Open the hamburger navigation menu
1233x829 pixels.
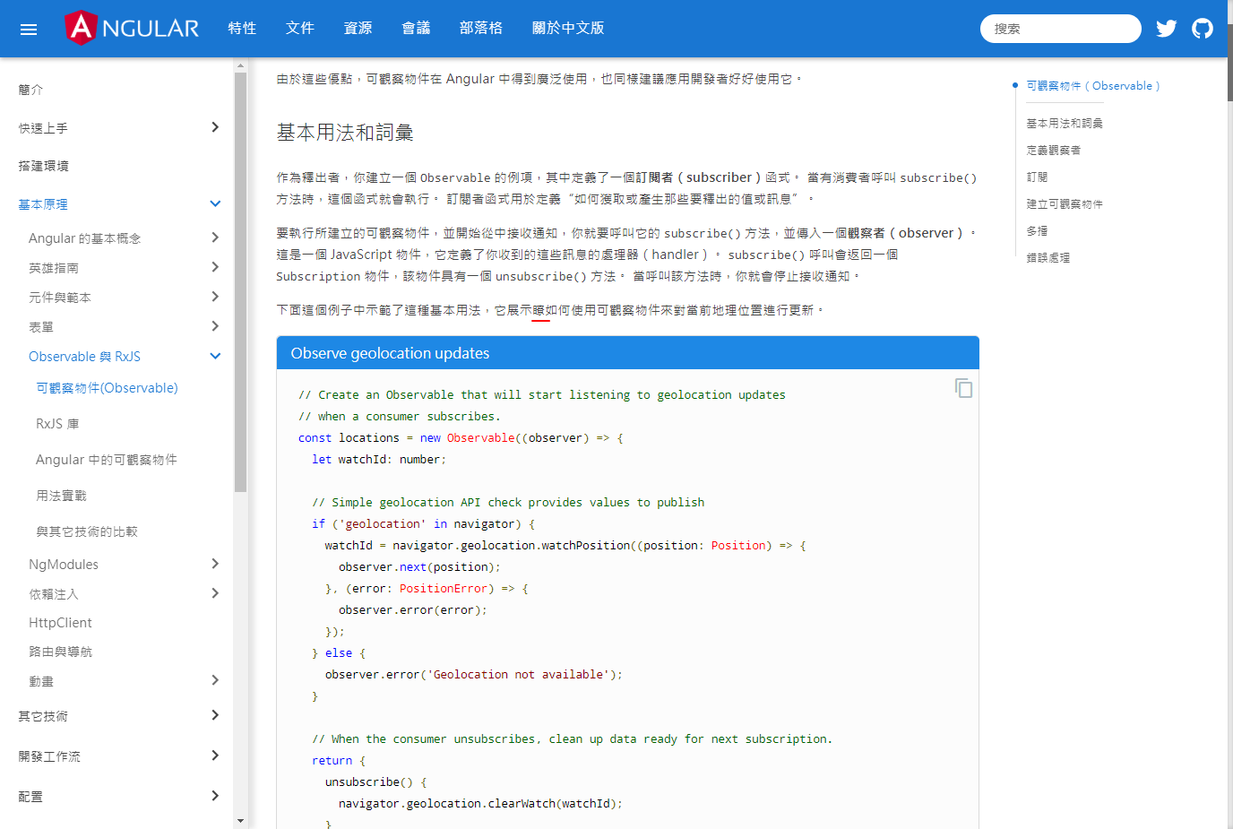(28, 28)
